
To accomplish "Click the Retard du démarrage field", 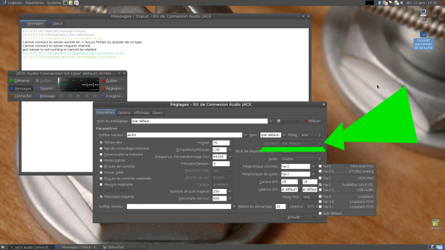I will (281, 207).
